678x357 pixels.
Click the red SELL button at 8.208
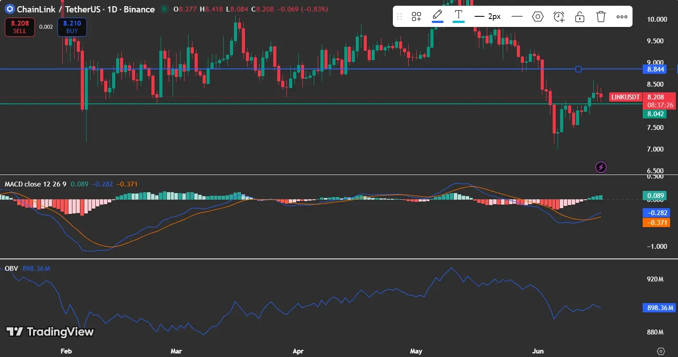(x=19, y=27)
